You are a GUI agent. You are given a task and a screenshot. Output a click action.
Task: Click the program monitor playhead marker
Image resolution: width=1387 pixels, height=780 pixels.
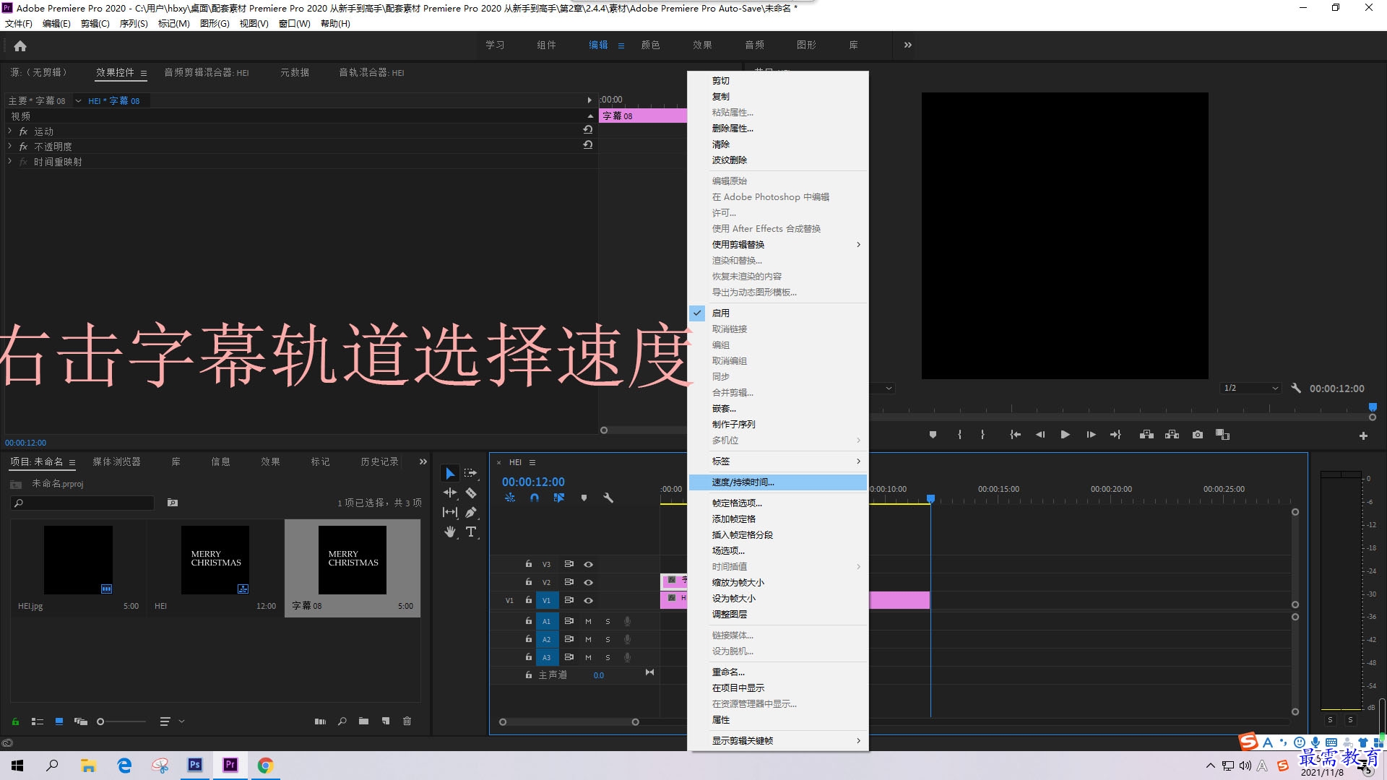[x=1373, y=407]
